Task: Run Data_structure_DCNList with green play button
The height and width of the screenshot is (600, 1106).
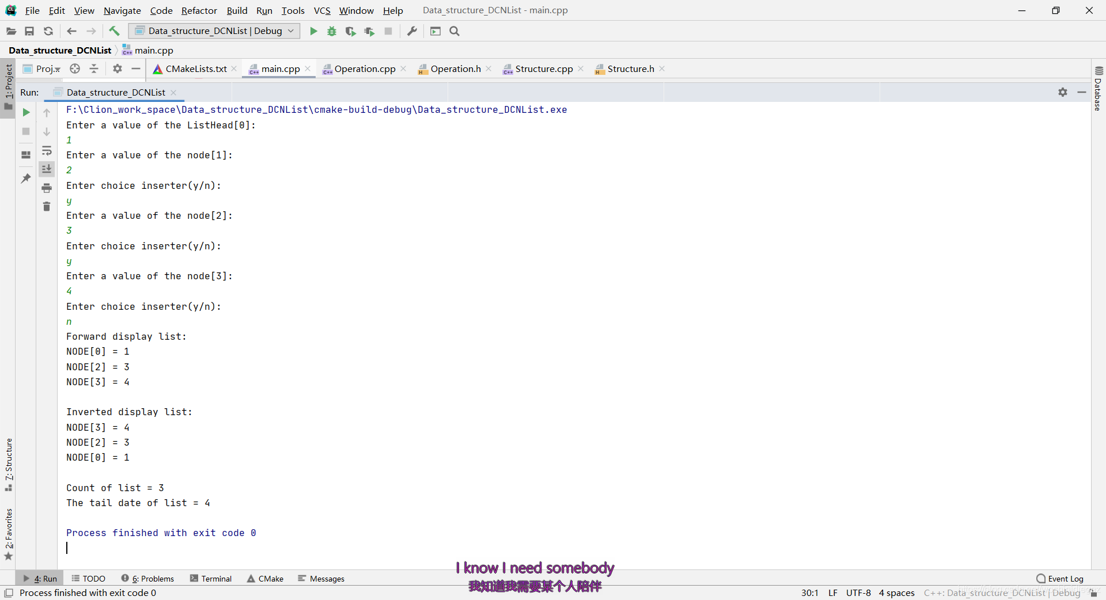Action: pyautogui.click(x=313, y=31)
